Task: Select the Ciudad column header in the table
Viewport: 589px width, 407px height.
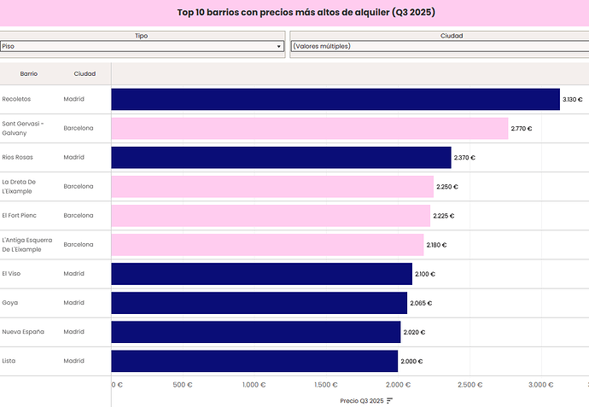Action: tap(85, 74)
